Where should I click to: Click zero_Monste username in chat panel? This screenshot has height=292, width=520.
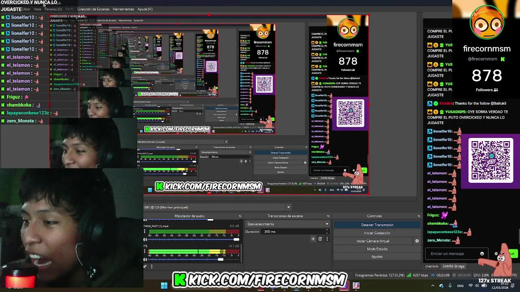(439, 240)
